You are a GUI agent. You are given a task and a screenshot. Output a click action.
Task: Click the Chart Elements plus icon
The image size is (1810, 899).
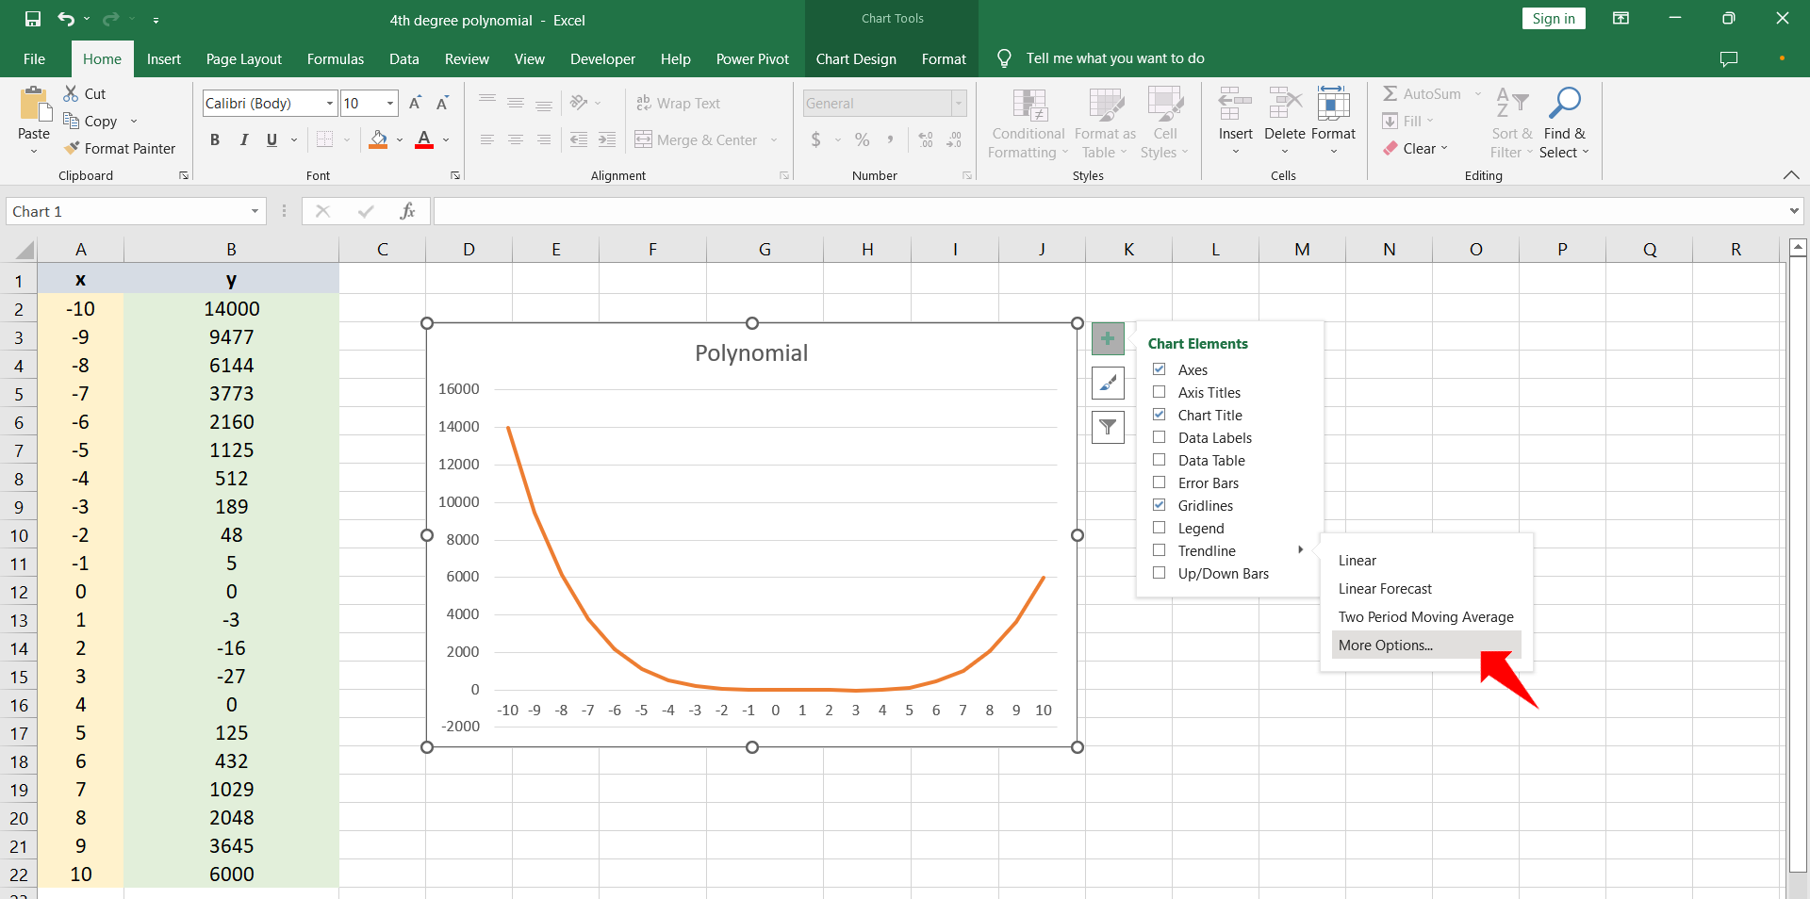(x=1108, y=338)
